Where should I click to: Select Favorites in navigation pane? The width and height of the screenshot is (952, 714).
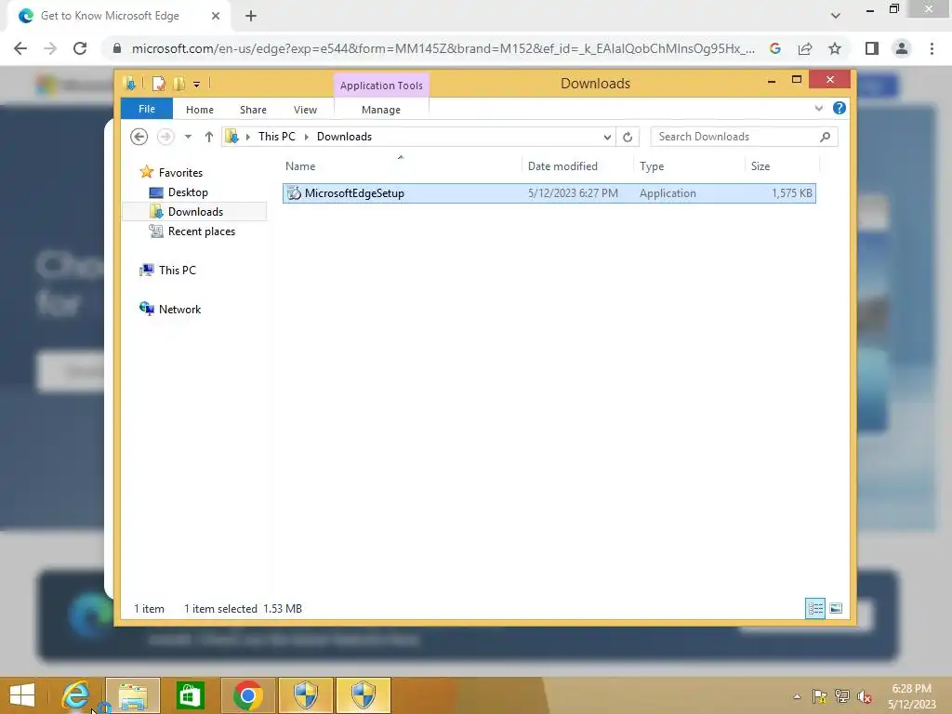180,172
